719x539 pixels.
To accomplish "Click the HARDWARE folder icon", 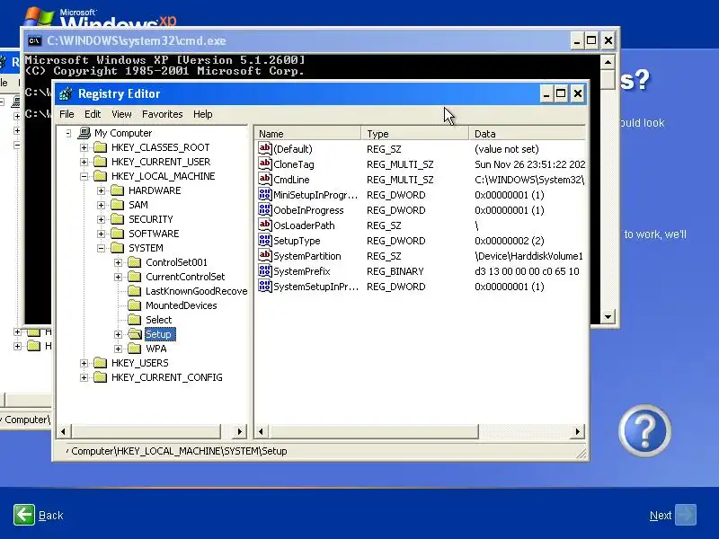I will pos(118,190).
